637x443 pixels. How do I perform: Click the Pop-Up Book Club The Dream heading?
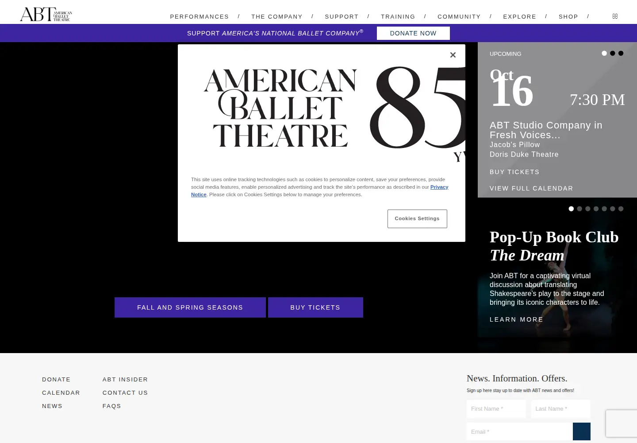click(554, 246)
